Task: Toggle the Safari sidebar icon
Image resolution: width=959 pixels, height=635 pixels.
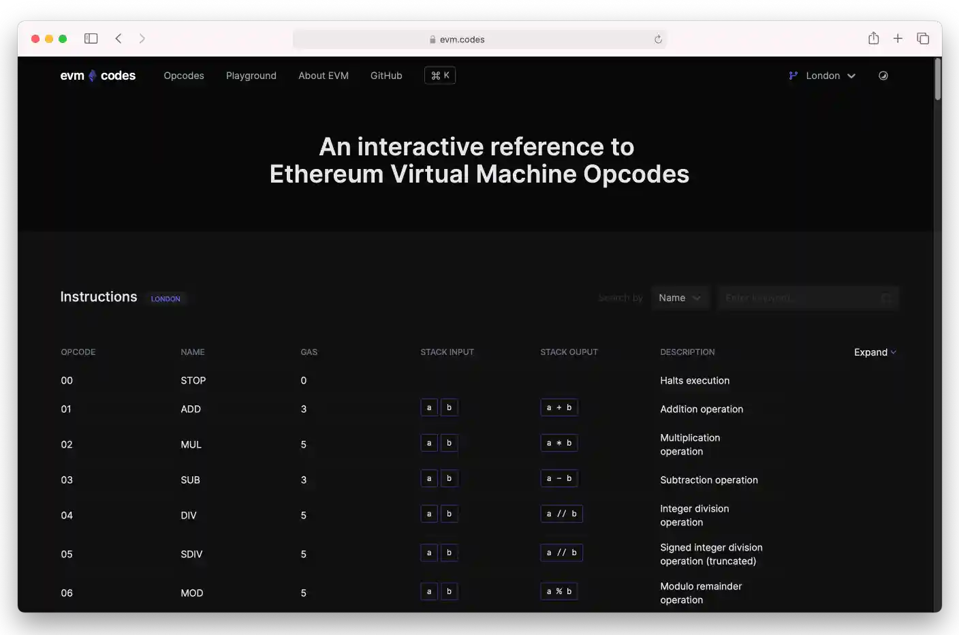Action: tap(91, 38)
